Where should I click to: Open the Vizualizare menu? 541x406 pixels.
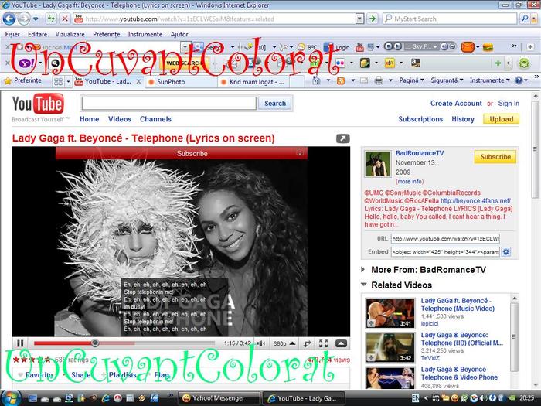coord(70,34)
